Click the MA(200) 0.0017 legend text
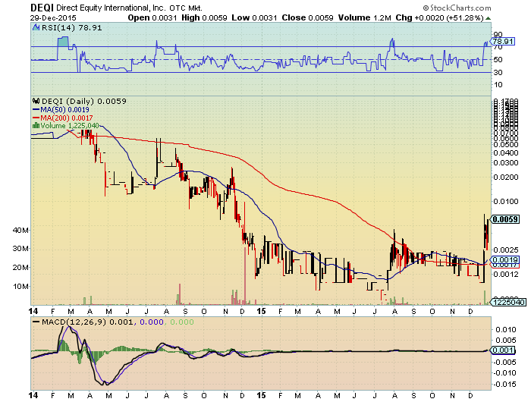The height and width of the screenshot is (402, 531). click(x=67, y=118)
